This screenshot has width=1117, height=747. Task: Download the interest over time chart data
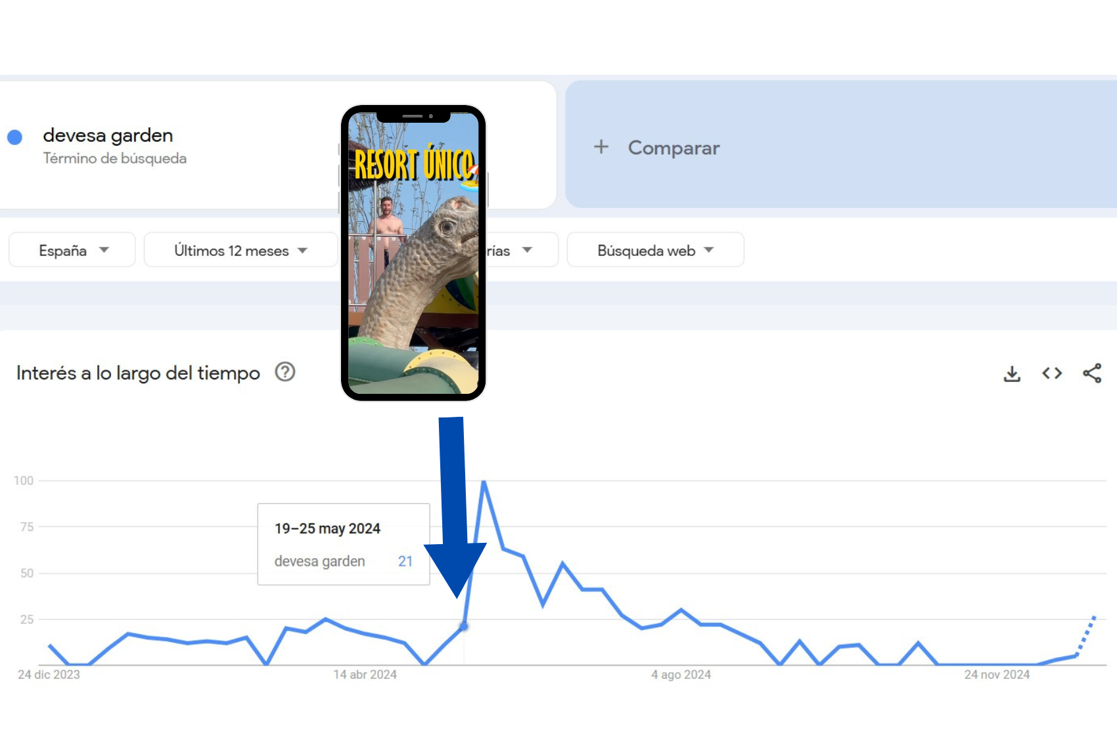click(x=1012, y=373)
